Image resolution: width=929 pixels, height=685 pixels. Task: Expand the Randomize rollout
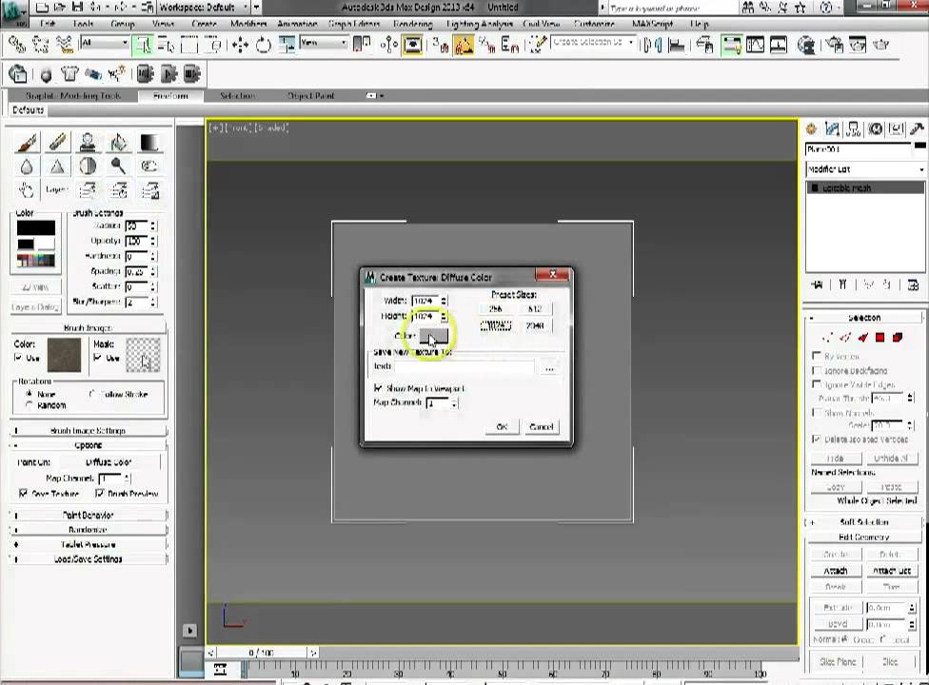[x=89, y=530]
